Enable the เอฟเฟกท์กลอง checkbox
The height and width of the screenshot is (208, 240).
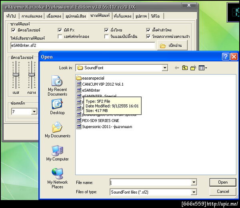click(x=60, y=37)
